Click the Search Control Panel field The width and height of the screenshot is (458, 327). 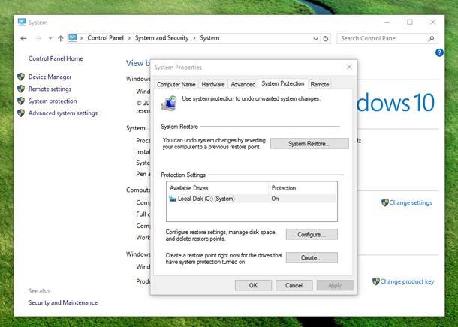387,38
